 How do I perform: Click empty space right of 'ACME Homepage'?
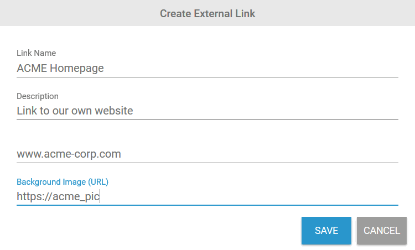coord(249,69)
